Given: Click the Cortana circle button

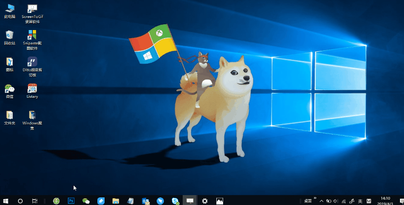Looking at the screenshot, I should pyautogui.click(x=20, y=201).
